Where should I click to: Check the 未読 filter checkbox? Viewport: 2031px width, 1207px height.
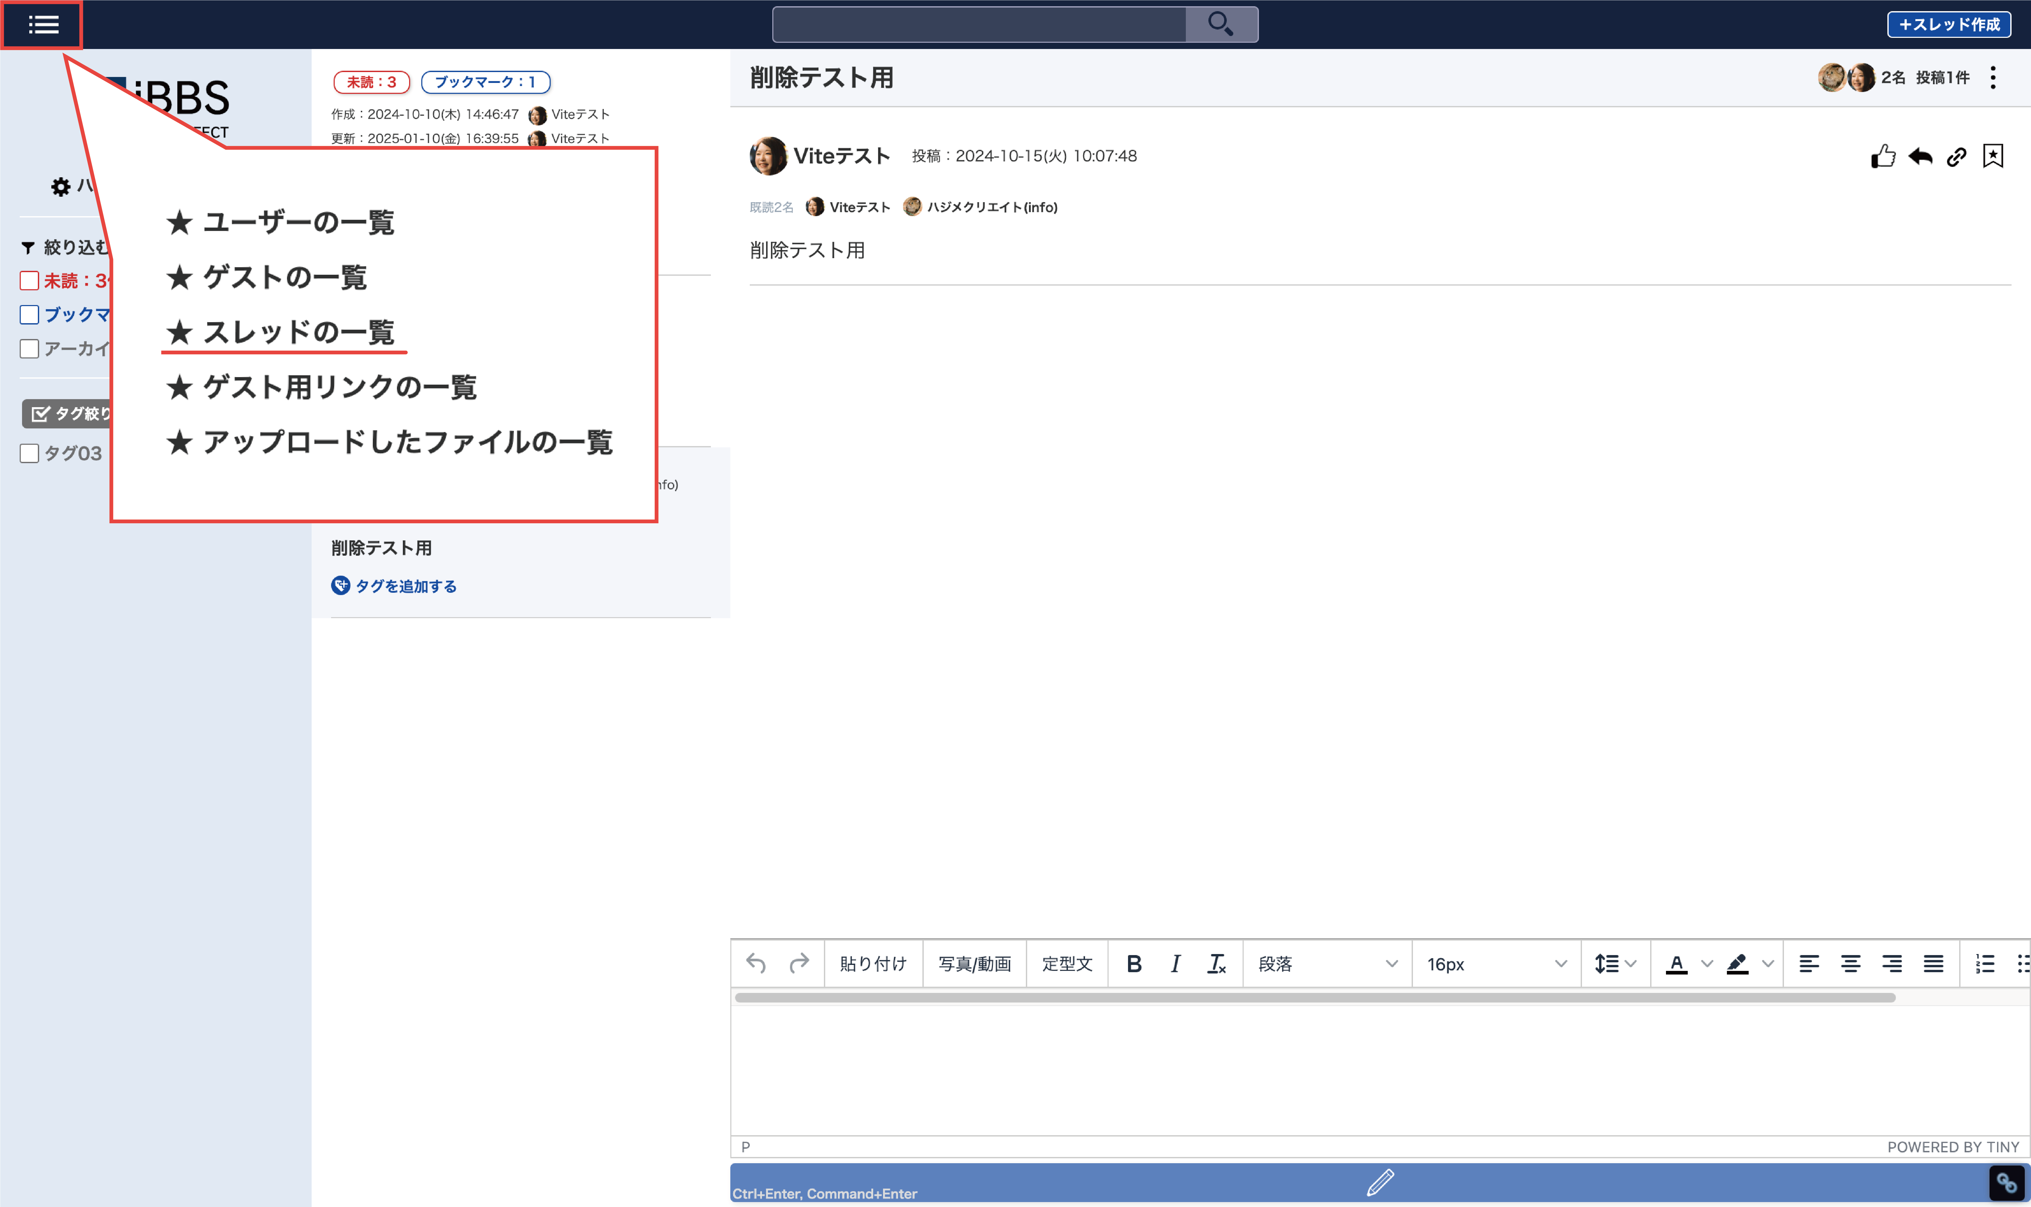click(x=29, y=281)
